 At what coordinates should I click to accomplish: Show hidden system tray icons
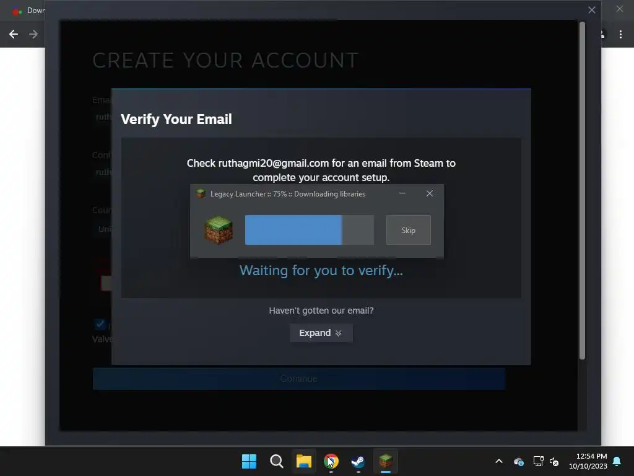coord(499,461)
